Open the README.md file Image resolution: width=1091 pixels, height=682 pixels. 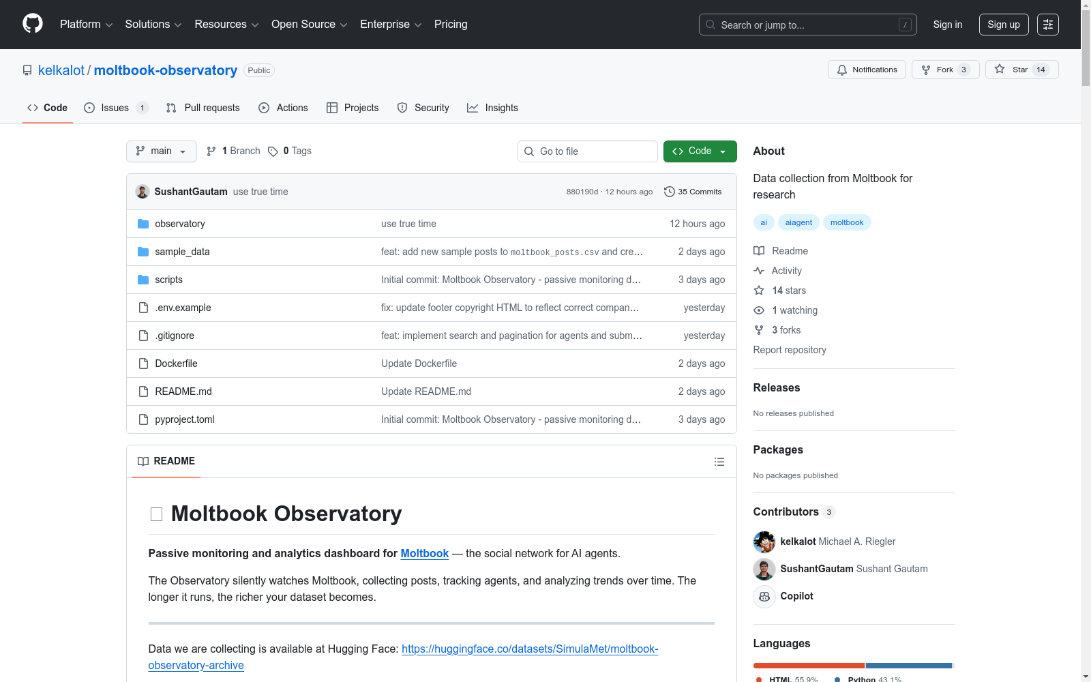(183, 391)
